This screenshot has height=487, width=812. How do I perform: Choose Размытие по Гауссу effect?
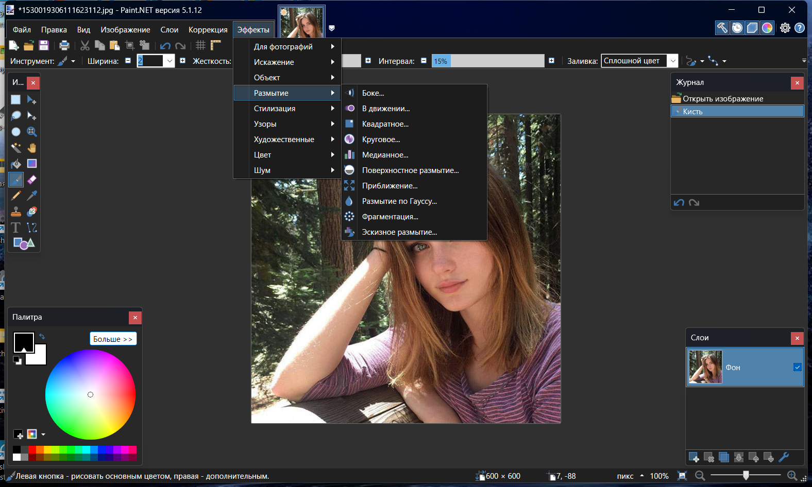(x=399, y=201)
